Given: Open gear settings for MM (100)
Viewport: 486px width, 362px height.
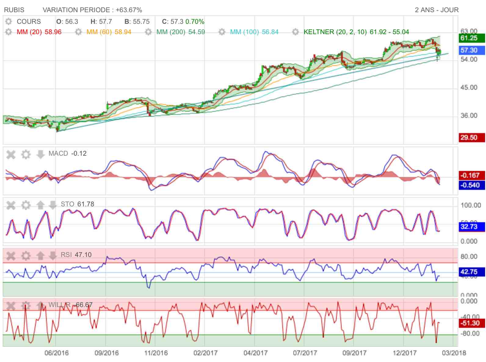Looking at the screenshot, I should click(x=222, y=32).
